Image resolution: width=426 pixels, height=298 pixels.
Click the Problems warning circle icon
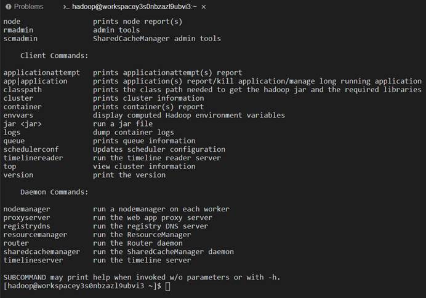[x=9, y=7]
